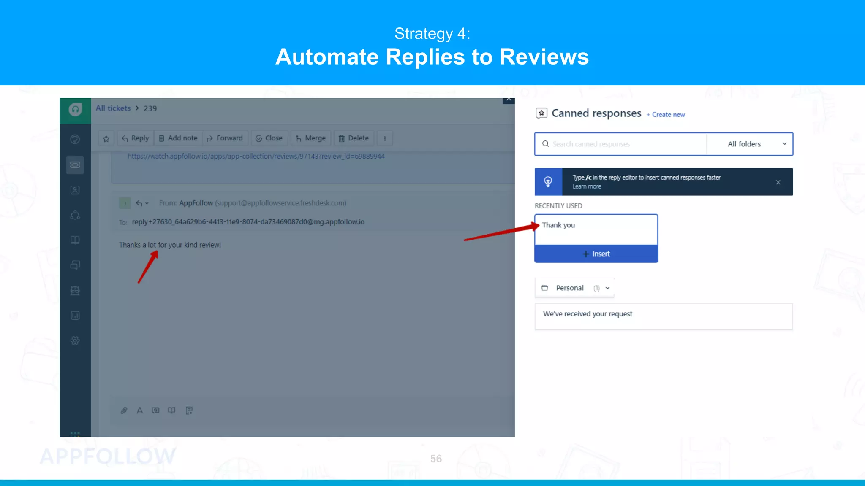Open the solutions book icon in sidebar
The image size is (865, 486).
(x=75, y=240)
